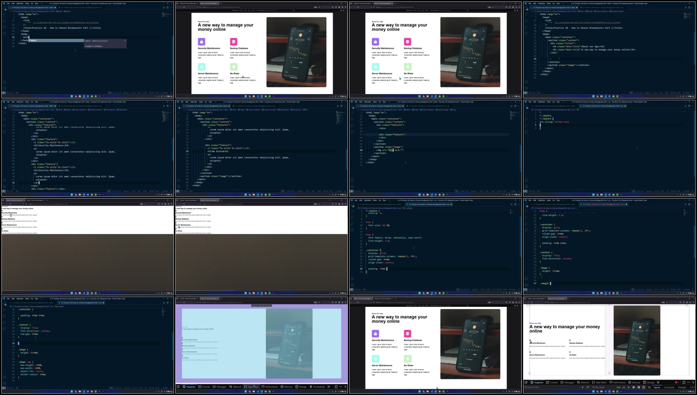The height and width of the screenshot is (395, 697).
Task: Click red error count badge in Layout frame
Action: (x=677, y=382)
